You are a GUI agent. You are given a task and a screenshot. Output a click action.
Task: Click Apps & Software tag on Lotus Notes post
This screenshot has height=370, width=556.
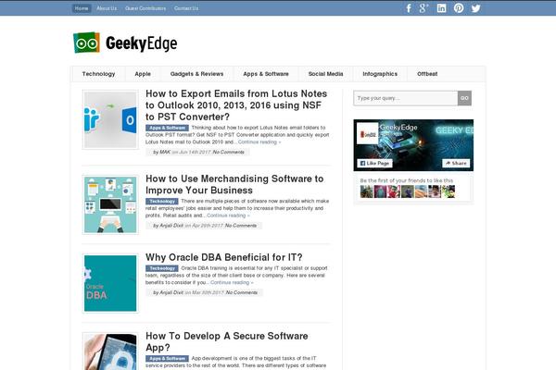[167, 128]
